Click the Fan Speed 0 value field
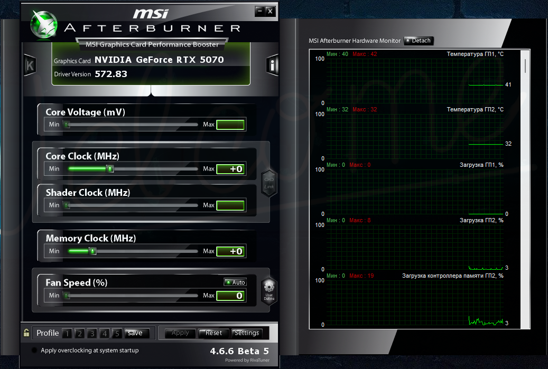This screenshot has height=369, width=548. click(x=230, y=296)
